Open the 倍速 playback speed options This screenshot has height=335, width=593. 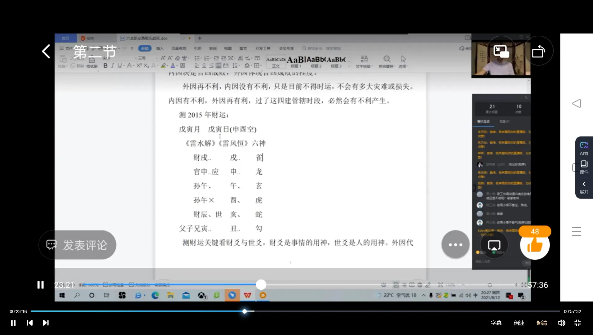(519, 323)
